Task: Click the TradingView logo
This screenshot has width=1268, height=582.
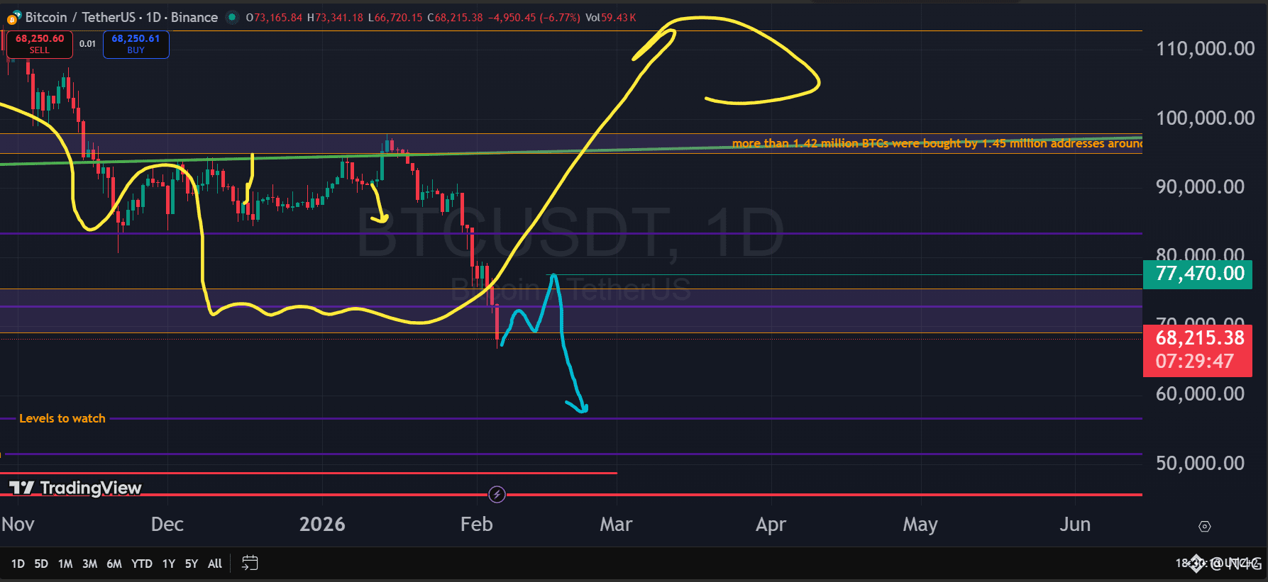Action: pyautogui.click(x=75, y=488)
